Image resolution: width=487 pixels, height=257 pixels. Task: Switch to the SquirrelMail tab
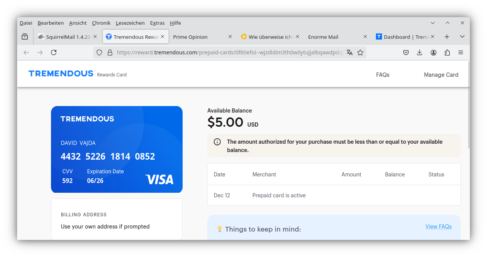[x=64, y=37]
